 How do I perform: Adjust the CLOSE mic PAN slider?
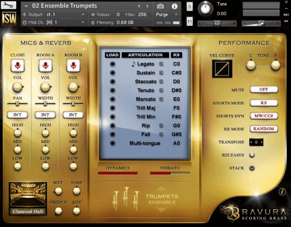click(17, 104)
